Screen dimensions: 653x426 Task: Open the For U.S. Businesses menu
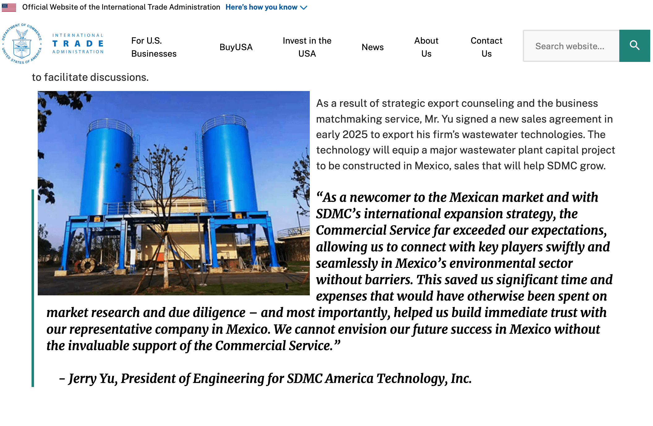(x=154, y=47)
